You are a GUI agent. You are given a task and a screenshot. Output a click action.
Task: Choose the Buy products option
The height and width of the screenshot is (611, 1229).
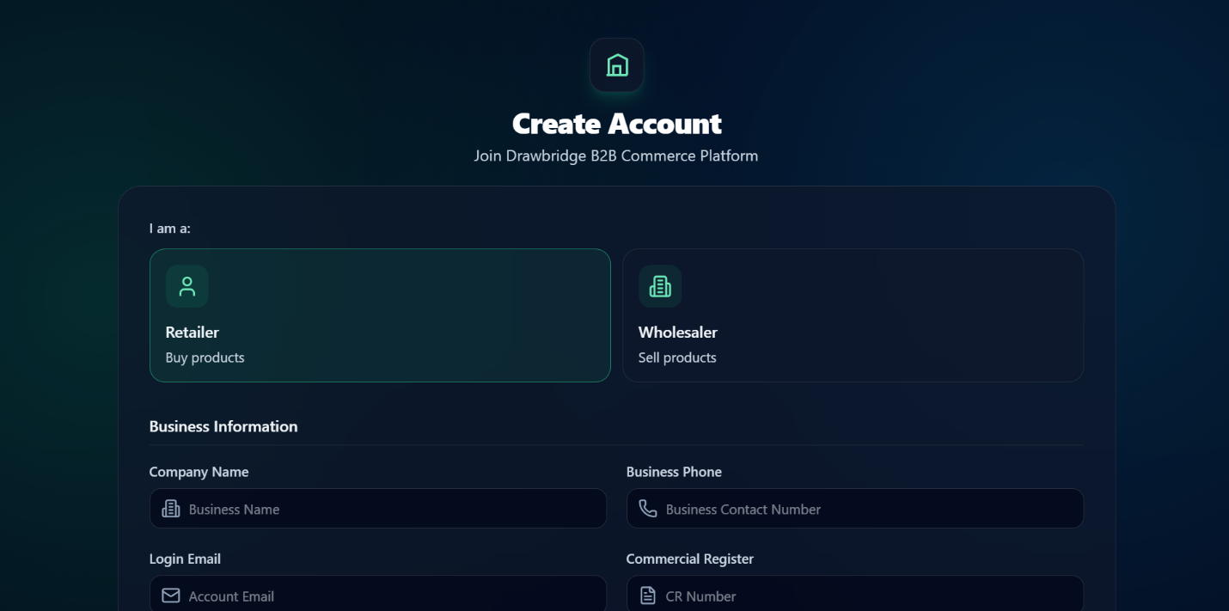tap(205, 357)
